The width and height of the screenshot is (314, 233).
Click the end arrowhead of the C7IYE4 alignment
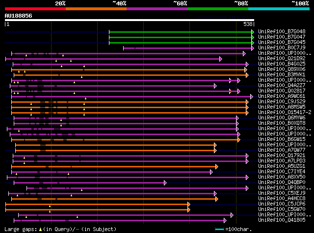tap(211, 172)
